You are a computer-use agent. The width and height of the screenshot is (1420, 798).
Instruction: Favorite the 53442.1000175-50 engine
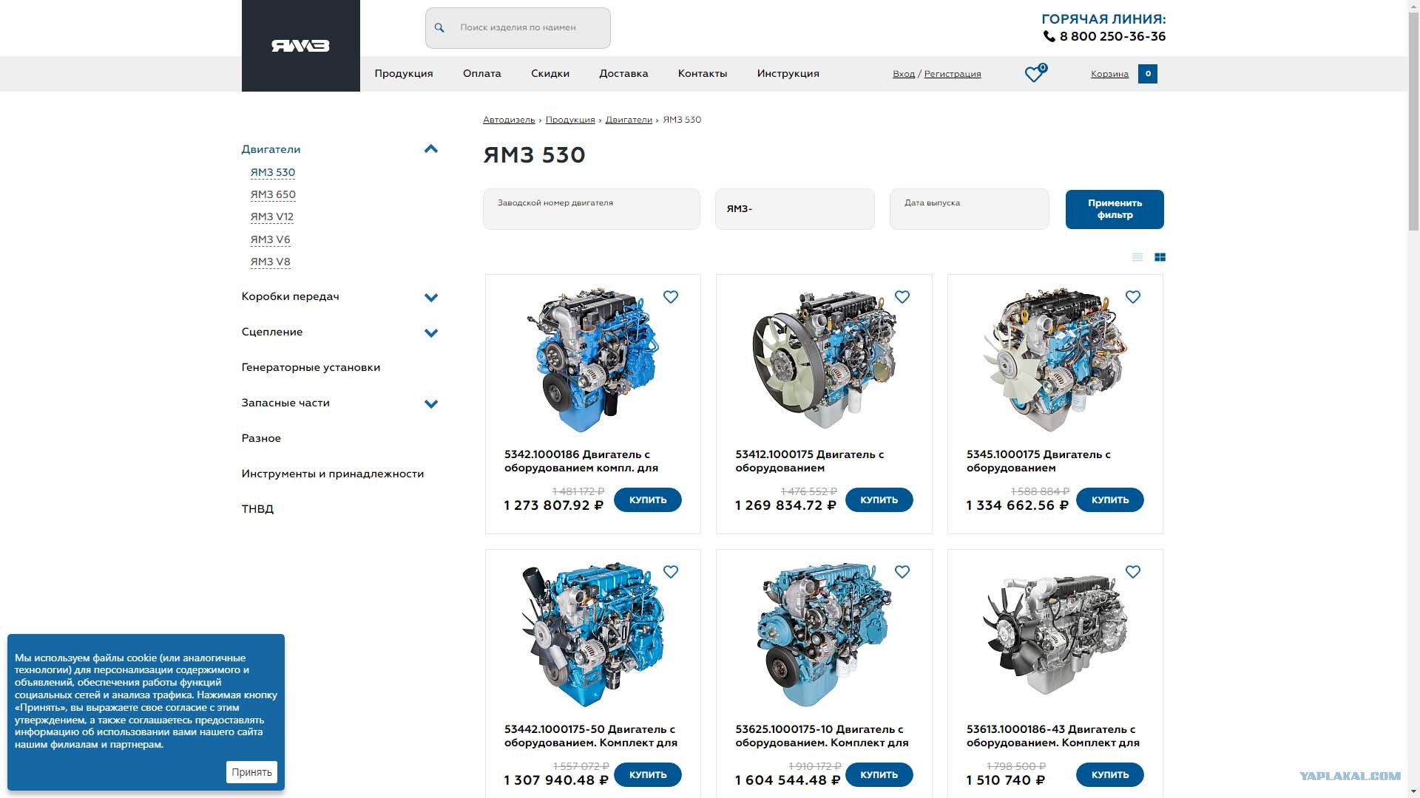(671, 572)
